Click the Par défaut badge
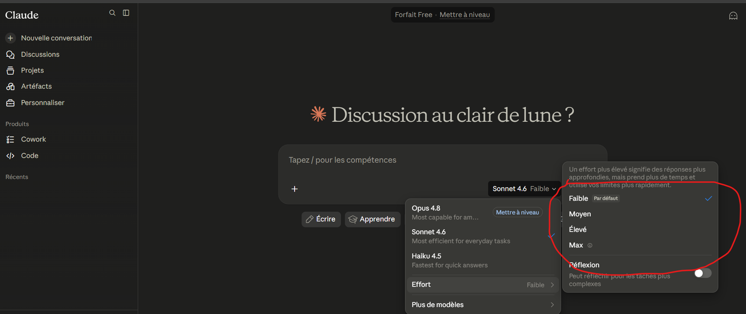746x314 pixels. coord(606,198)
